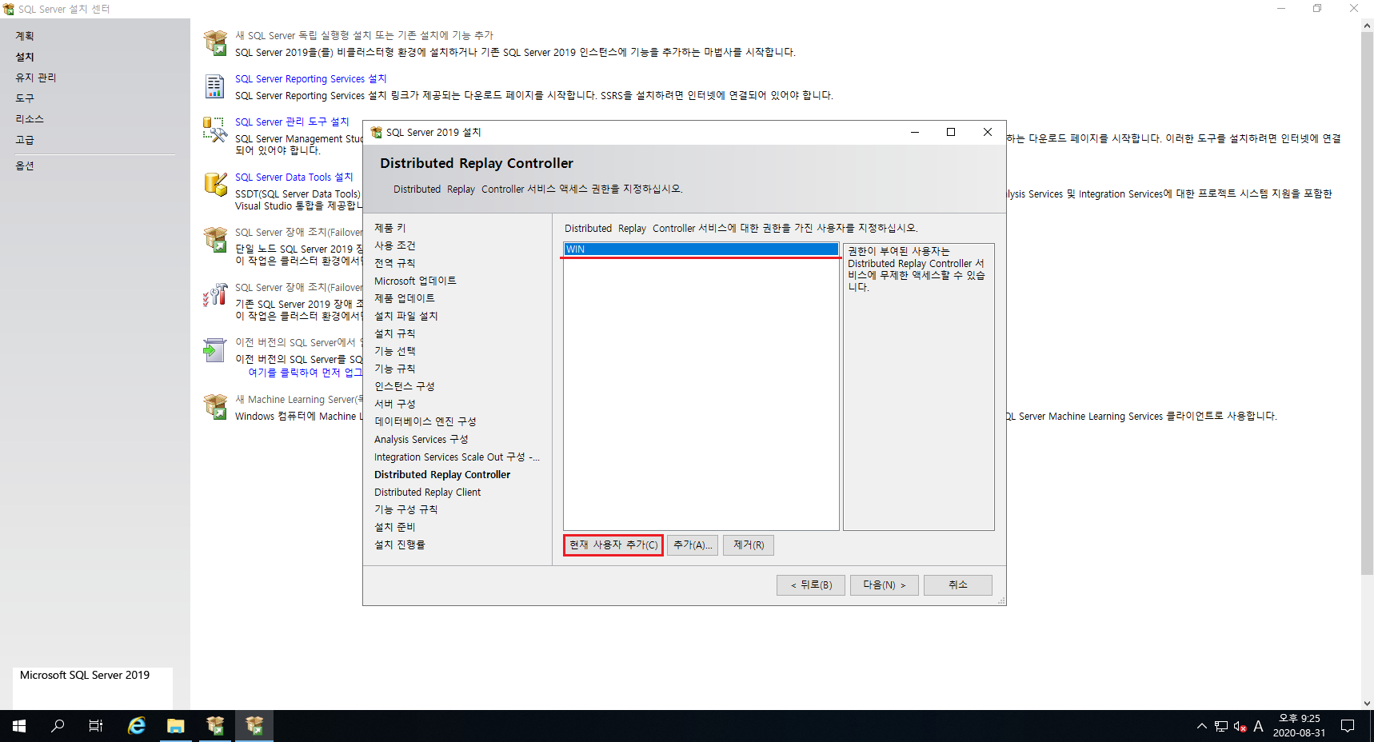Click the volume icon in system tray

coord(1240,726)
